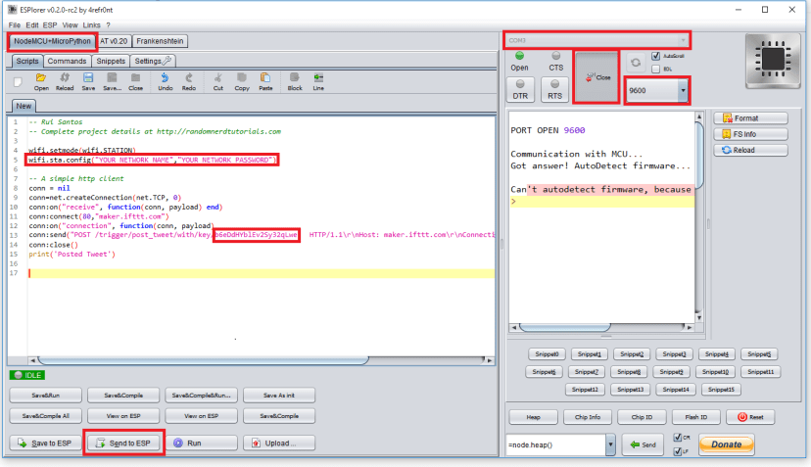Toggle the CR checkbox

(x=678, y=437)
